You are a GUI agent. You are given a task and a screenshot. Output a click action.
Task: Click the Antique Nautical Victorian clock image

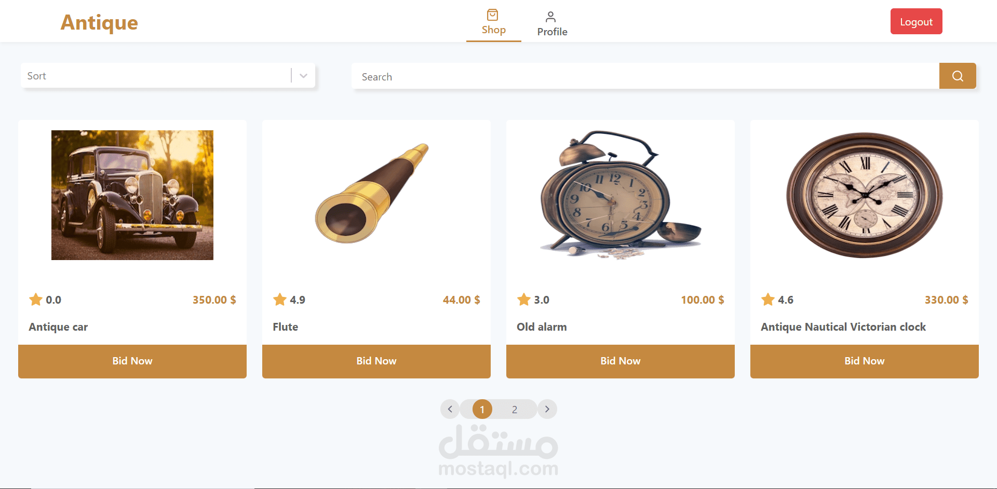tap(865, 195)
